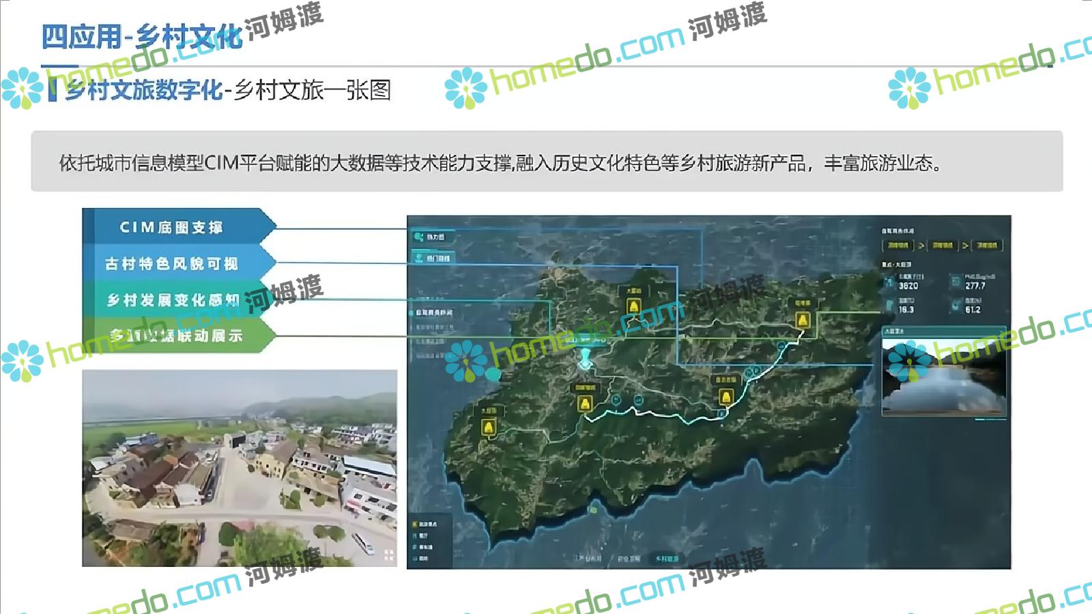1092x614 pixels.
Task: Select the highlighted self-drive route list entry
Action: coord(434,312)
